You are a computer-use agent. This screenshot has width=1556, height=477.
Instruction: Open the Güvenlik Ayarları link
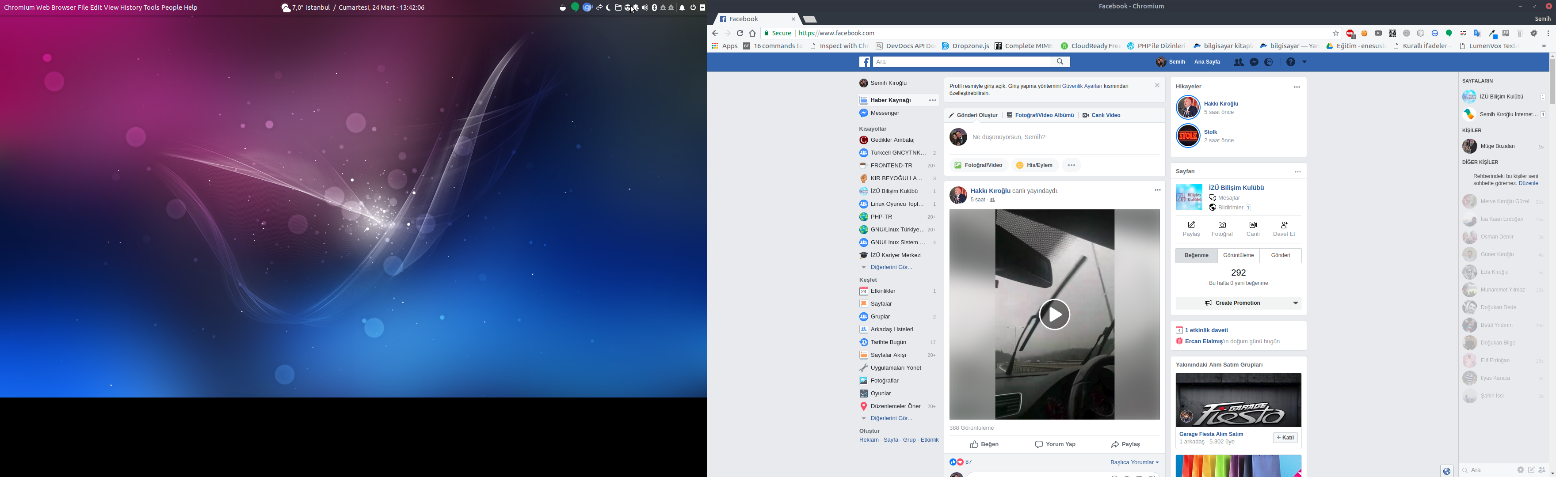[x=1082, y=86]
